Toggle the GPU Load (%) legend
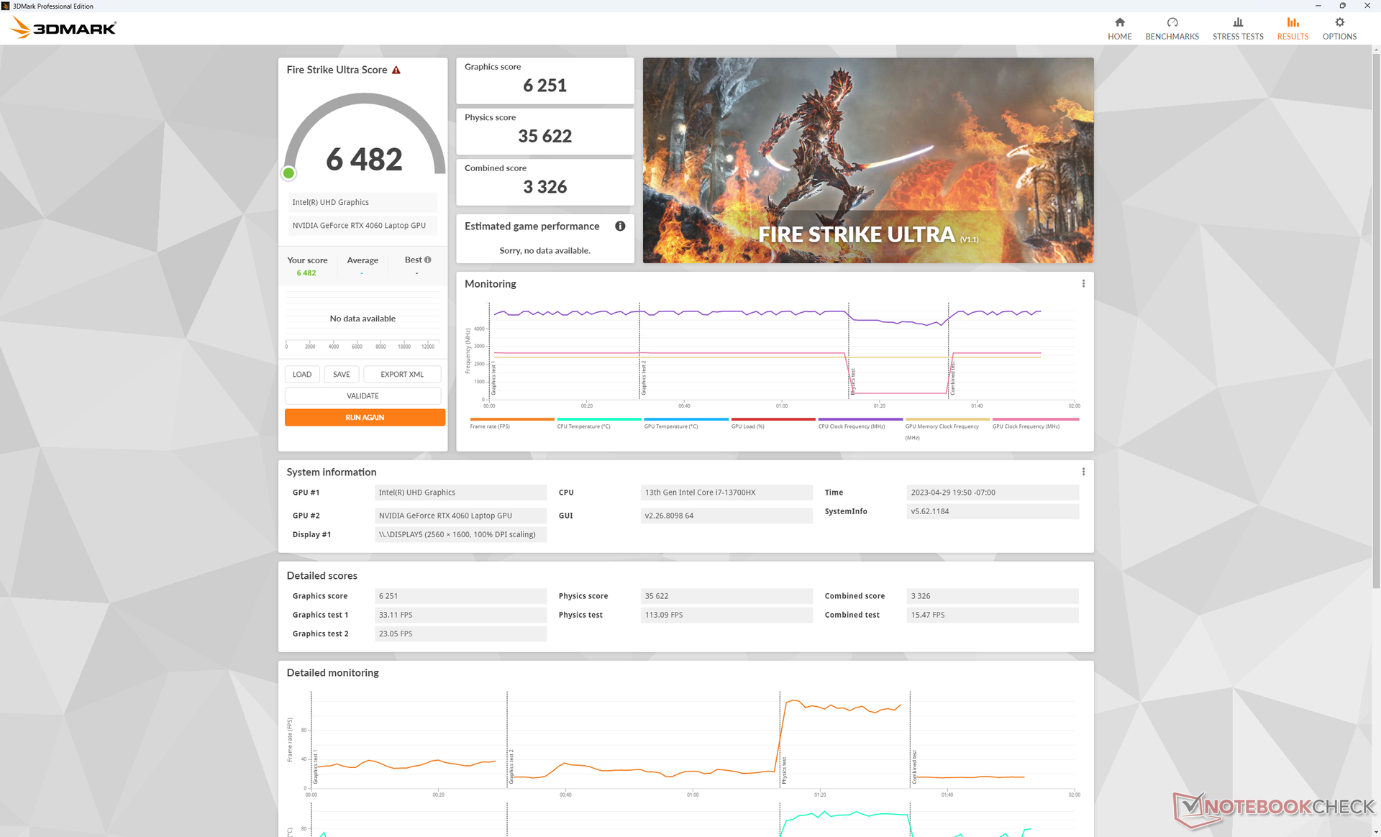This screenshot has height=837, width=1381. [748, 426]
